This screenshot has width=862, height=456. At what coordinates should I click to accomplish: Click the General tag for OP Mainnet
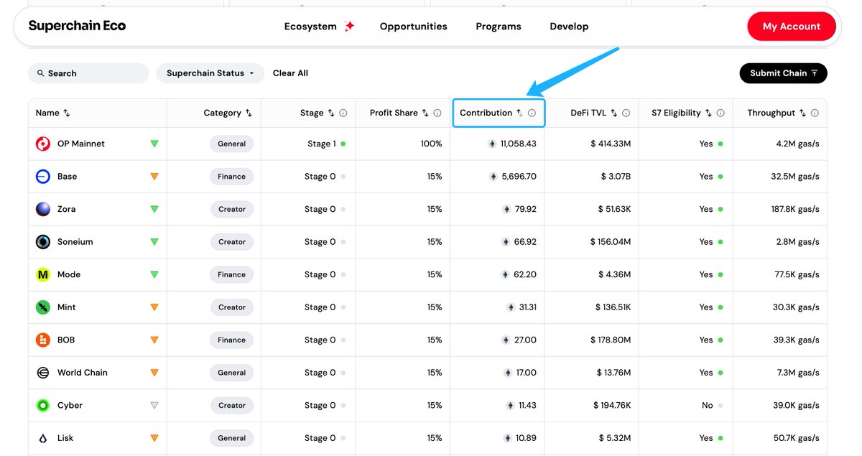pos(231,144)
